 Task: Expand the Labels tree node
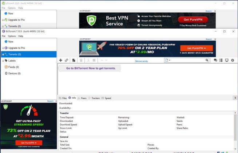(3, 61)
